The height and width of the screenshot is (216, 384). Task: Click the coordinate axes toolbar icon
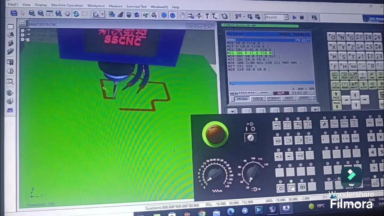(96, 14)
